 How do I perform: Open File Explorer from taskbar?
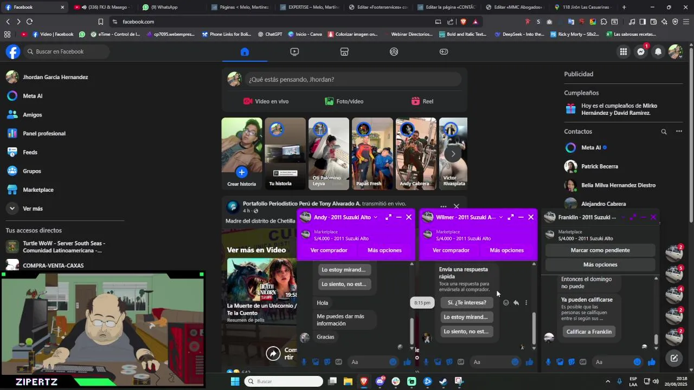click(348, 381)
